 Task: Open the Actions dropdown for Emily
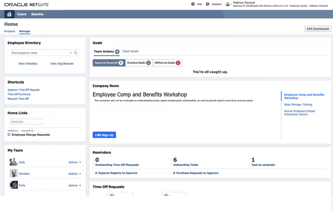coord(74,185)
